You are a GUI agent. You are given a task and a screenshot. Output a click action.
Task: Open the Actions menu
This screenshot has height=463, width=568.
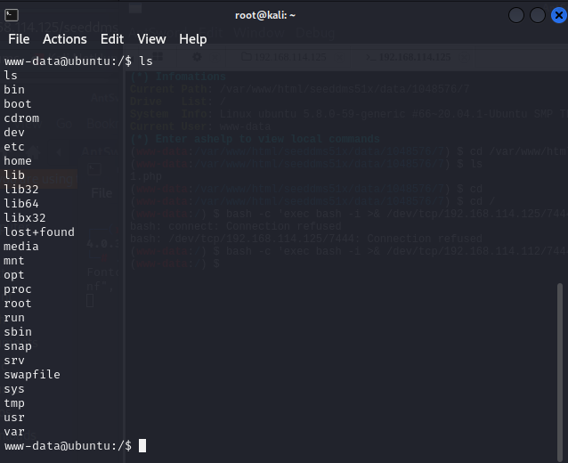click(x=65, y=39)
